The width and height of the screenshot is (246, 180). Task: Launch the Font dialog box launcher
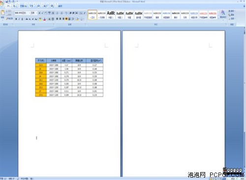pos(54,24)
